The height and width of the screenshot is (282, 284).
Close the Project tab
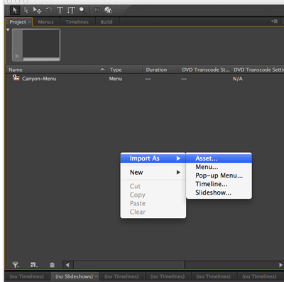(x=30, y=22)
